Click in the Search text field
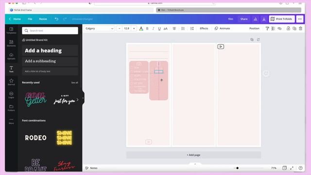 click(50, 31)
